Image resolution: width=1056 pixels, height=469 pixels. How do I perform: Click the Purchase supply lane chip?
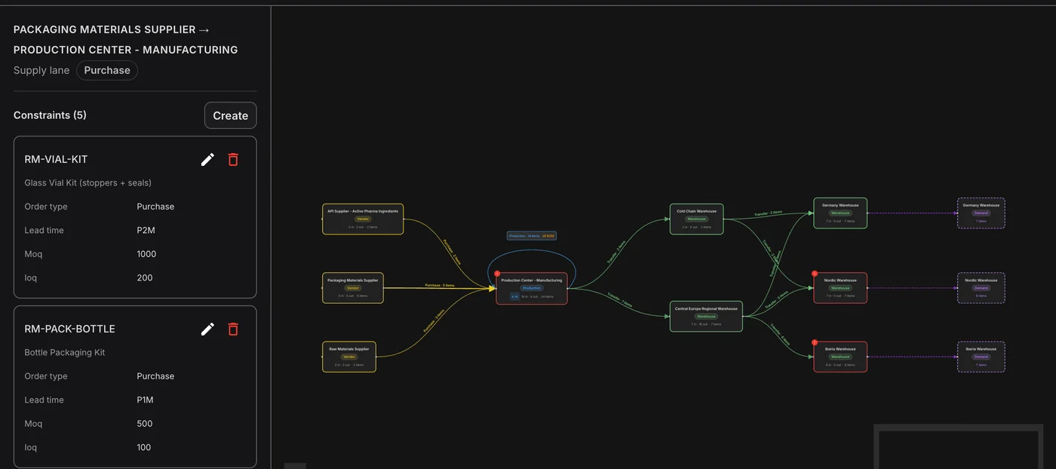107,70
